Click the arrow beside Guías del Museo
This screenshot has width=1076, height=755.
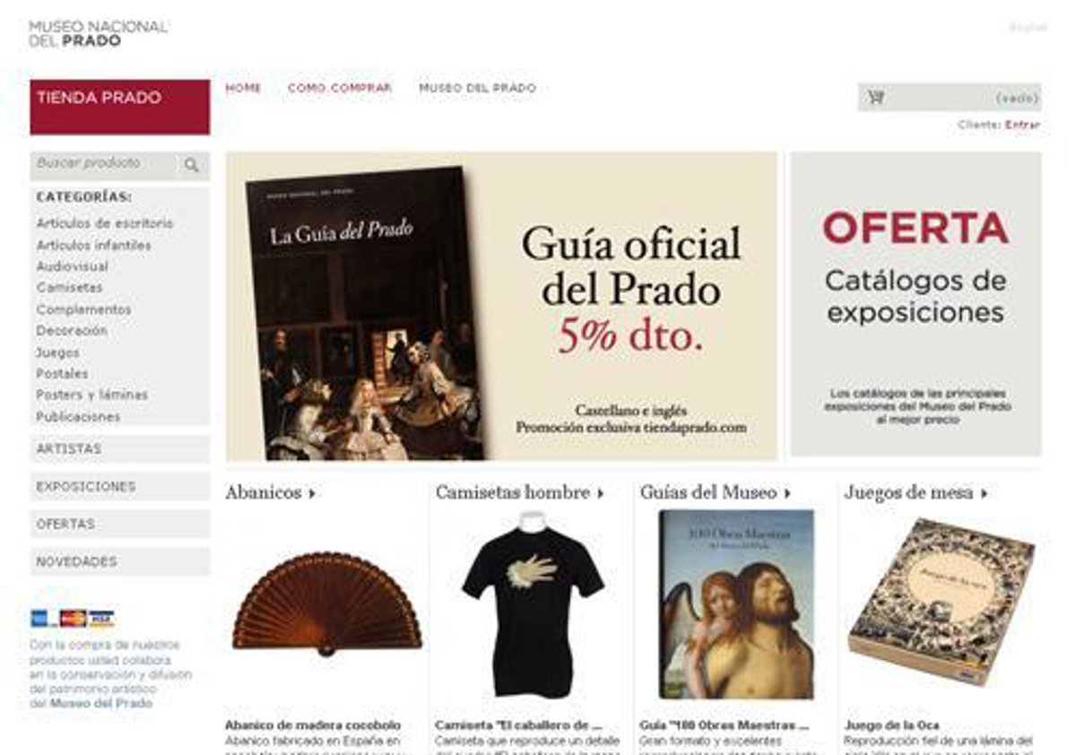(787, 493)
